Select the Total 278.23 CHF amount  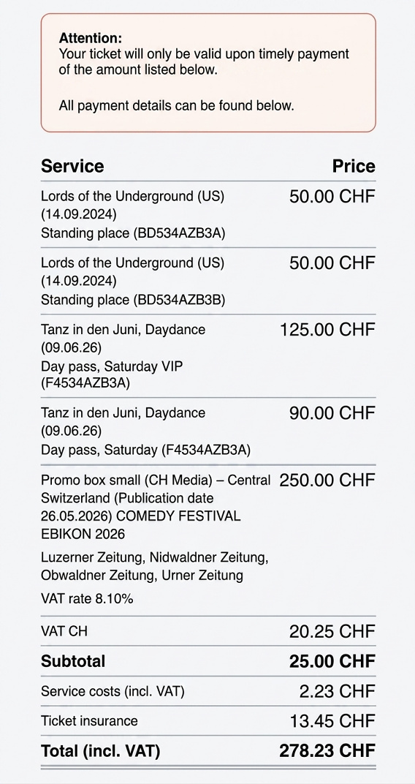click(327, 751)
